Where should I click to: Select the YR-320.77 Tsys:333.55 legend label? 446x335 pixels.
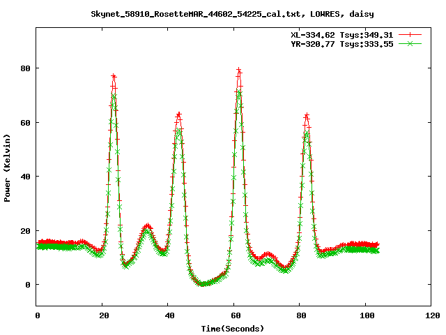[x=341, y=44]
